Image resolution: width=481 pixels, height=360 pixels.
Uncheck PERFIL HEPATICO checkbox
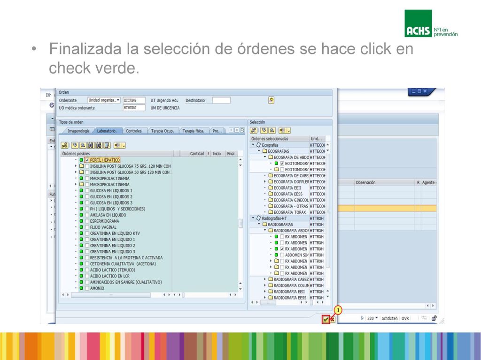[x=87, y=160]
